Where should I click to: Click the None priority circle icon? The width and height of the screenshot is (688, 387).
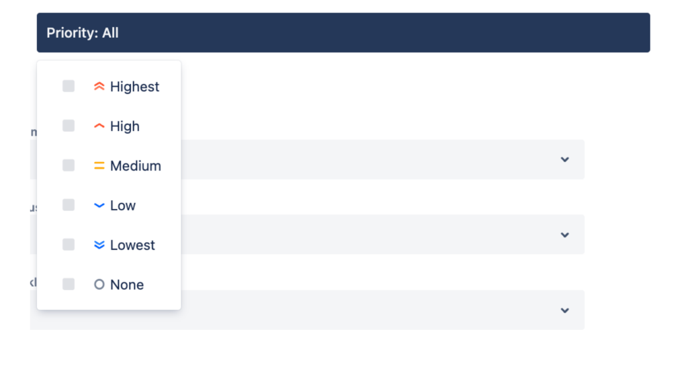pyautogui.click(x=99, y=284)
